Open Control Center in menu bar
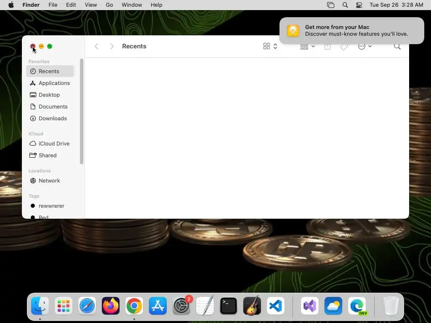This screenshot has height=323, width=431. pos(359,5)
